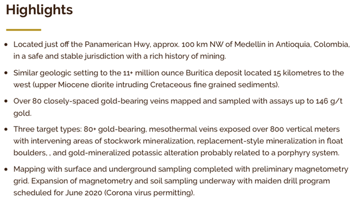The image size is (356, 201).
Task: Click the word 'Colombia' in first bullet
Action: pos(332,45)
